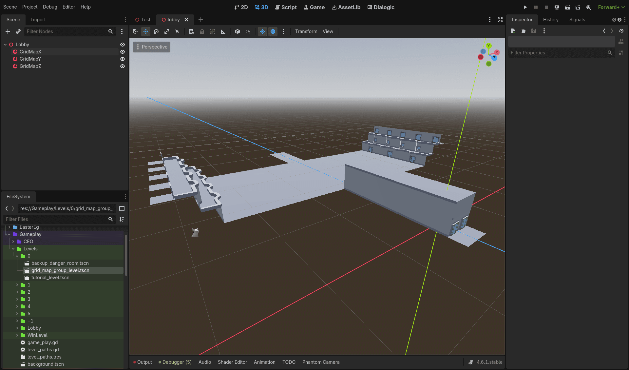Select the Scale mode tool

(167, 31)
